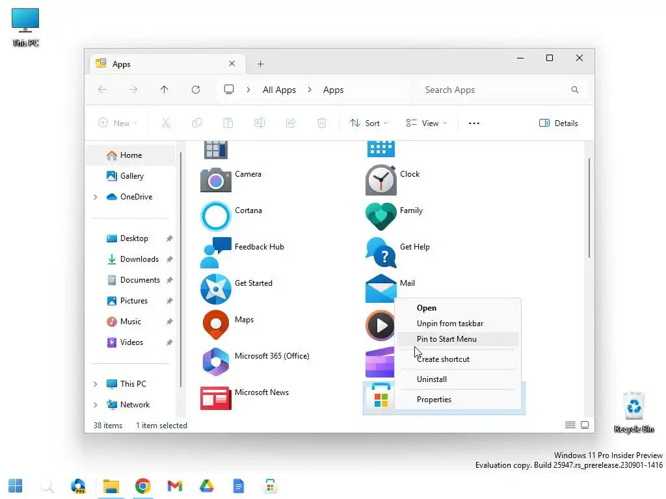The image size is (666, 499).
Task: Expand the Network tree node
Action: [x=95, y=405]
